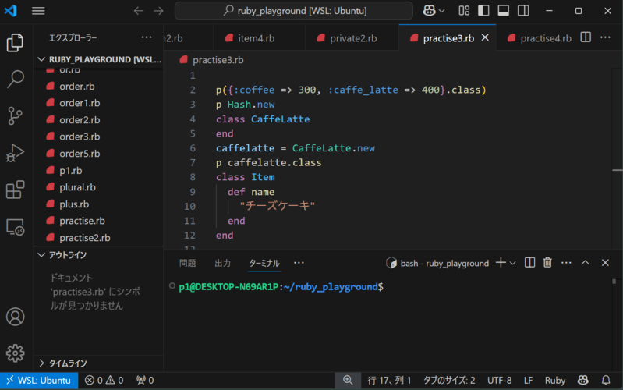The height and width of the screenshot is (390, 623).
Task: Split the editor to the right
Action: [x=586, y=37]
